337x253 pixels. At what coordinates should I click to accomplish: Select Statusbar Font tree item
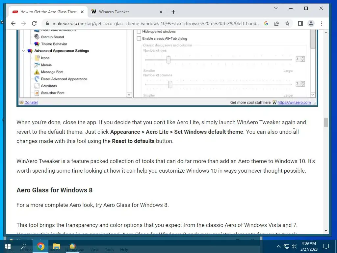53,93
